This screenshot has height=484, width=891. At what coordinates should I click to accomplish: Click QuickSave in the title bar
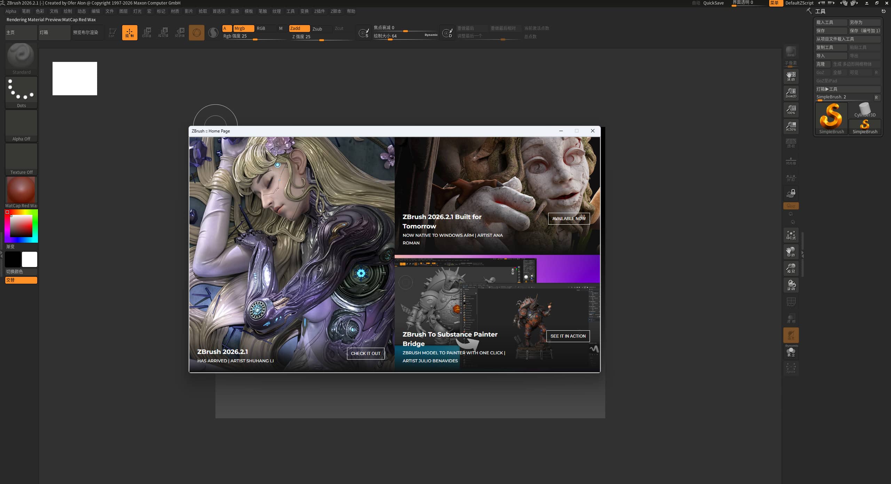(713, 3)
